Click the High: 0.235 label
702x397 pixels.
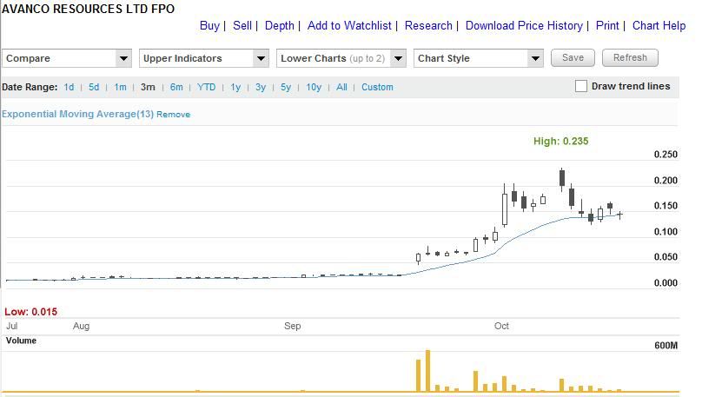point(560,142)
